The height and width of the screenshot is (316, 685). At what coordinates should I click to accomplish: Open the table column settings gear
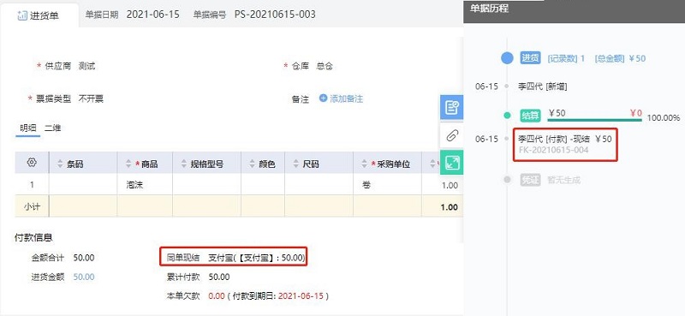pos(32,163)
